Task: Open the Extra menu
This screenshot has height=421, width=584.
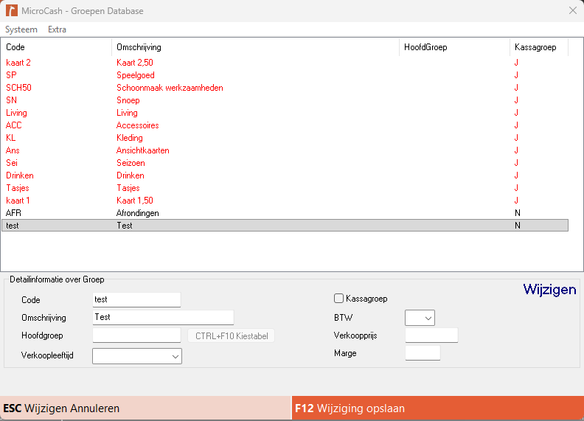Action: click(x=57, y=29)
